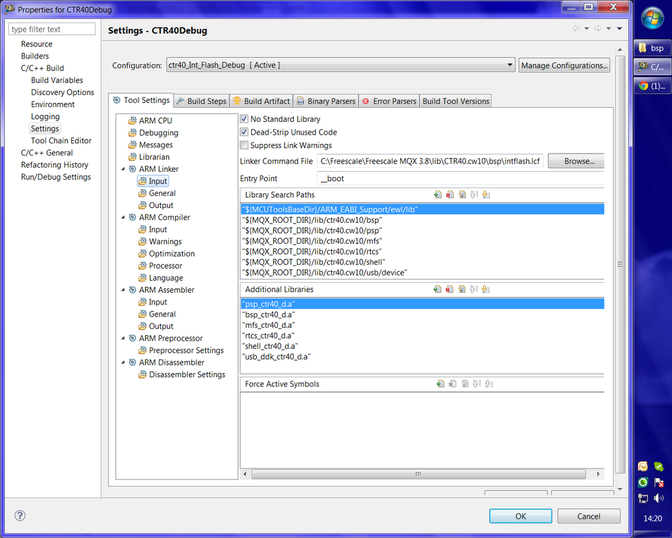Confirm with the OK button
The image size is (672, 538).
coord(520,516)
